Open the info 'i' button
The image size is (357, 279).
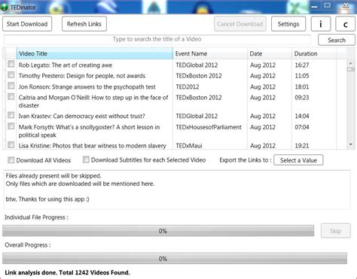pyautogui.click(x=321, y=24)
